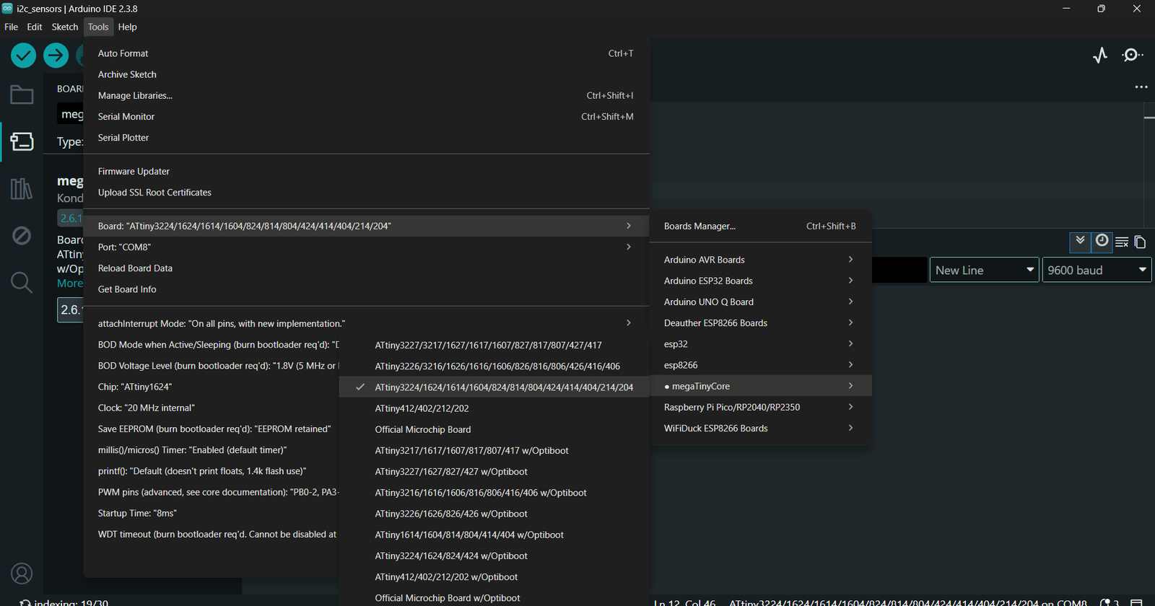Click the Upload arrow icon
This screenshot has height=606, width=1155.
point(56,56)
